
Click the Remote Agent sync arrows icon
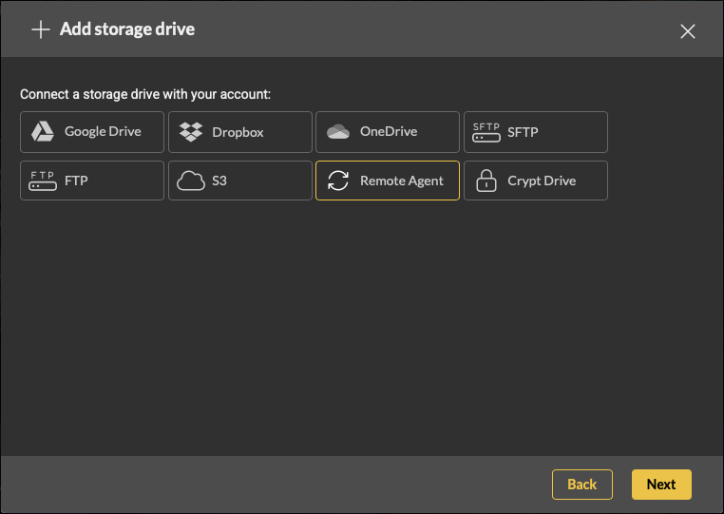point(338,181)
